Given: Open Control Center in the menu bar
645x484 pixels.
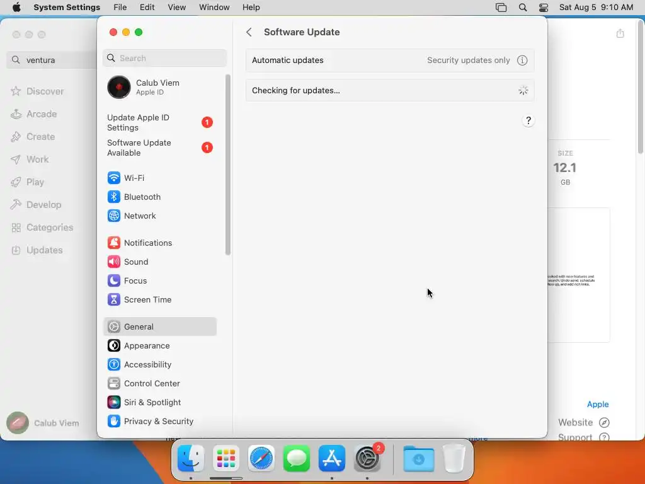Looking at the screenshot, I should pyautogui.click(x=544, y=8).
